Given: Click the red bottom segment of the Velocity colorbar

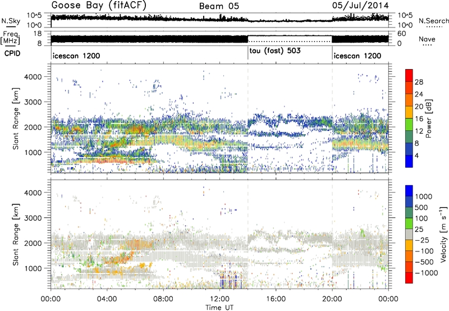Looking at the screenshot, I should click(x=409, y=278).
